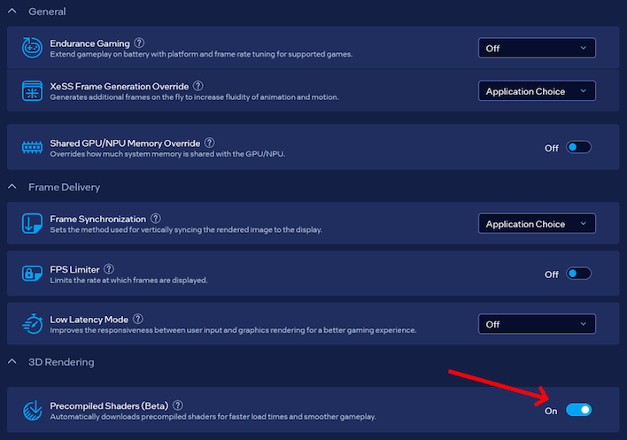The height and width of the screenshot is (440, 627).
Task: Click the Endurance Gaming controller icon
Action: coord(33,48)
